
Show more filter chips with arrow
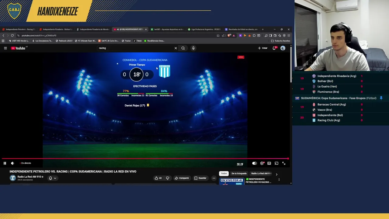277,174
